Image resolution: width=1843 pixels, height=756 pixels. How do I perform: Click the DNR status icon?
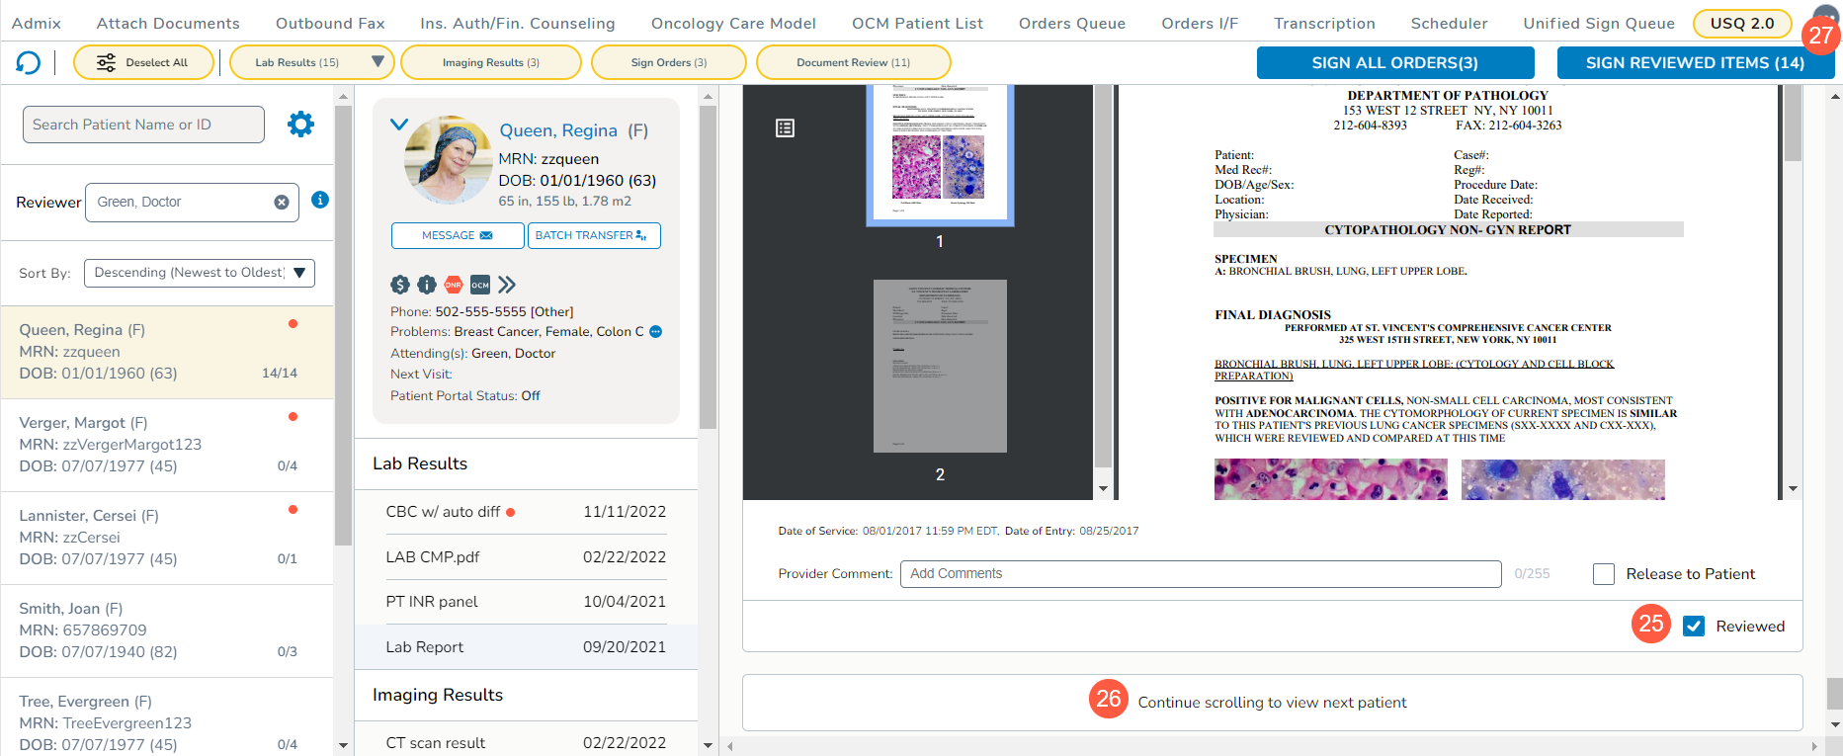454,285
